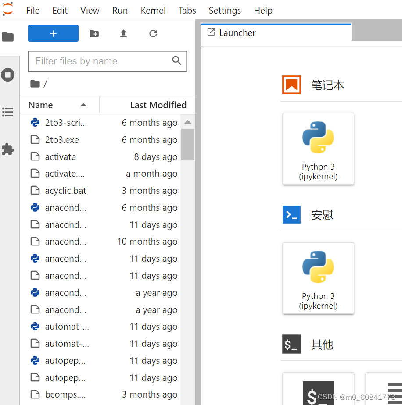Click the 其他 section terminal icon
402x405 pixels.
291,344
